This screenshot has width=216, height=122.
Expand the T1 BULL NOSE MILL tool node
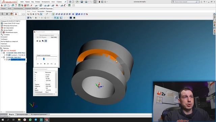point(2,53)
